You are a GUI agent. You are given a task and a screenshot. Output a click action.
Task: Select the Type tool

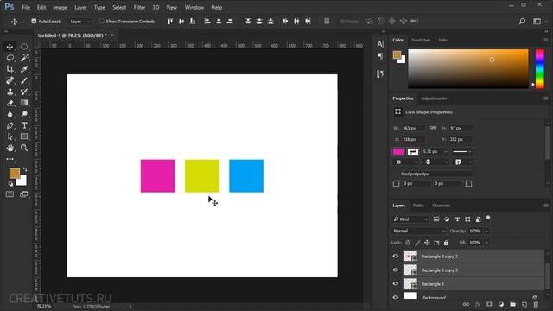(24, 125)
